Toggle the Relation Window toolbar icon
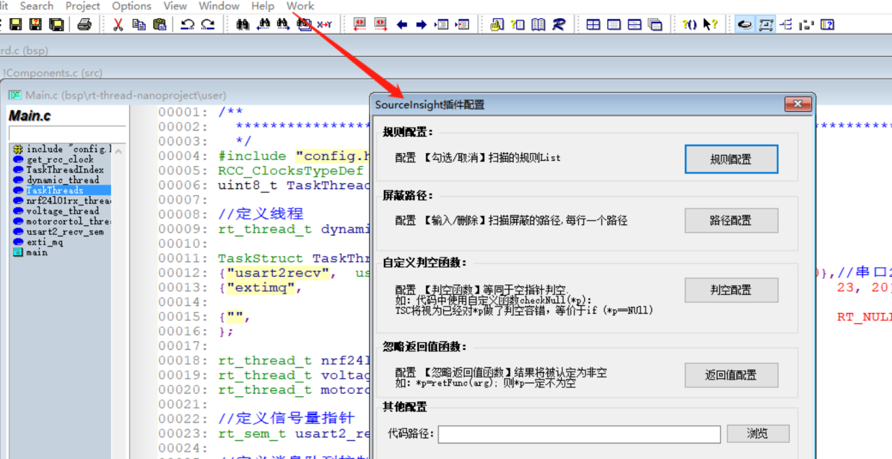Image resolution: width=892 pixels, height=459 pixels. coord(765,24)
